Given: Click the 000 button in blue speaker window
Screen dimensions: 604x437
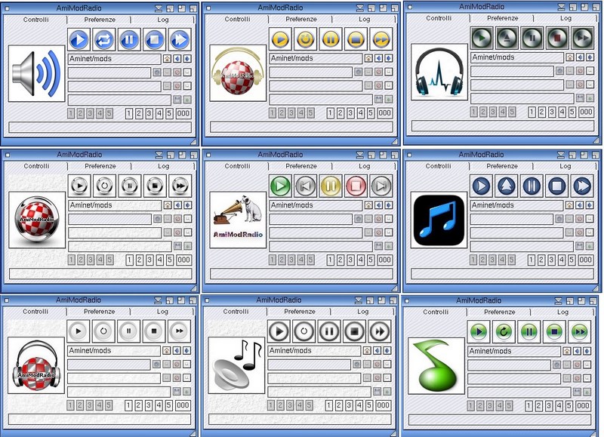Looking at the screenshot, I should click(x=183, y=114).
